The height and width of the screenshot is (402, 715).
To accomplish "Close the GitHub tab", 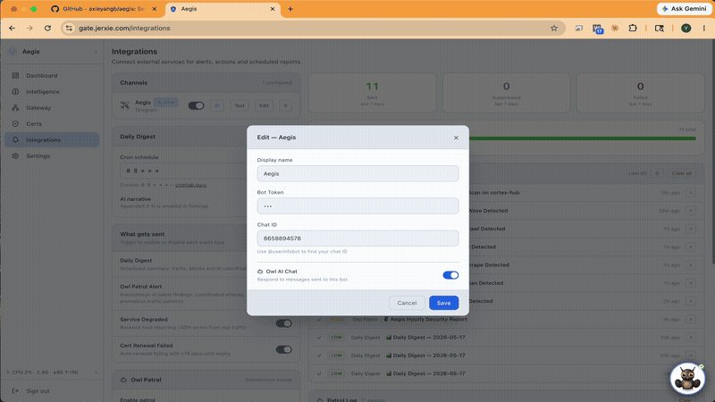I will pos(154,9).
